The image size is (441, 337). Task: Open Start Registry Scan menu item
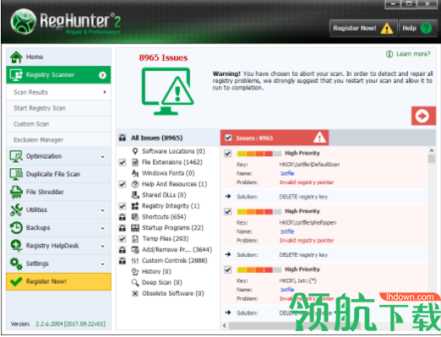[58, 108]
